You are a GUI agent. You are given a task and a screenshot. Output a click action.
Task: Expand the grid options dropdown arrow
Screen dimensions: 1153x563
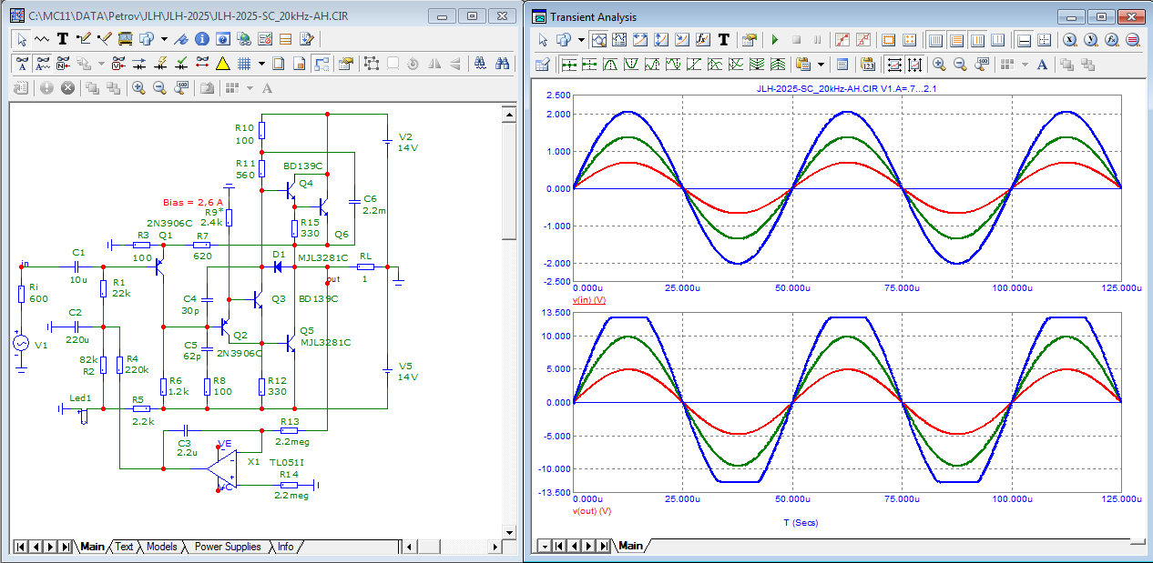point(261,64)
